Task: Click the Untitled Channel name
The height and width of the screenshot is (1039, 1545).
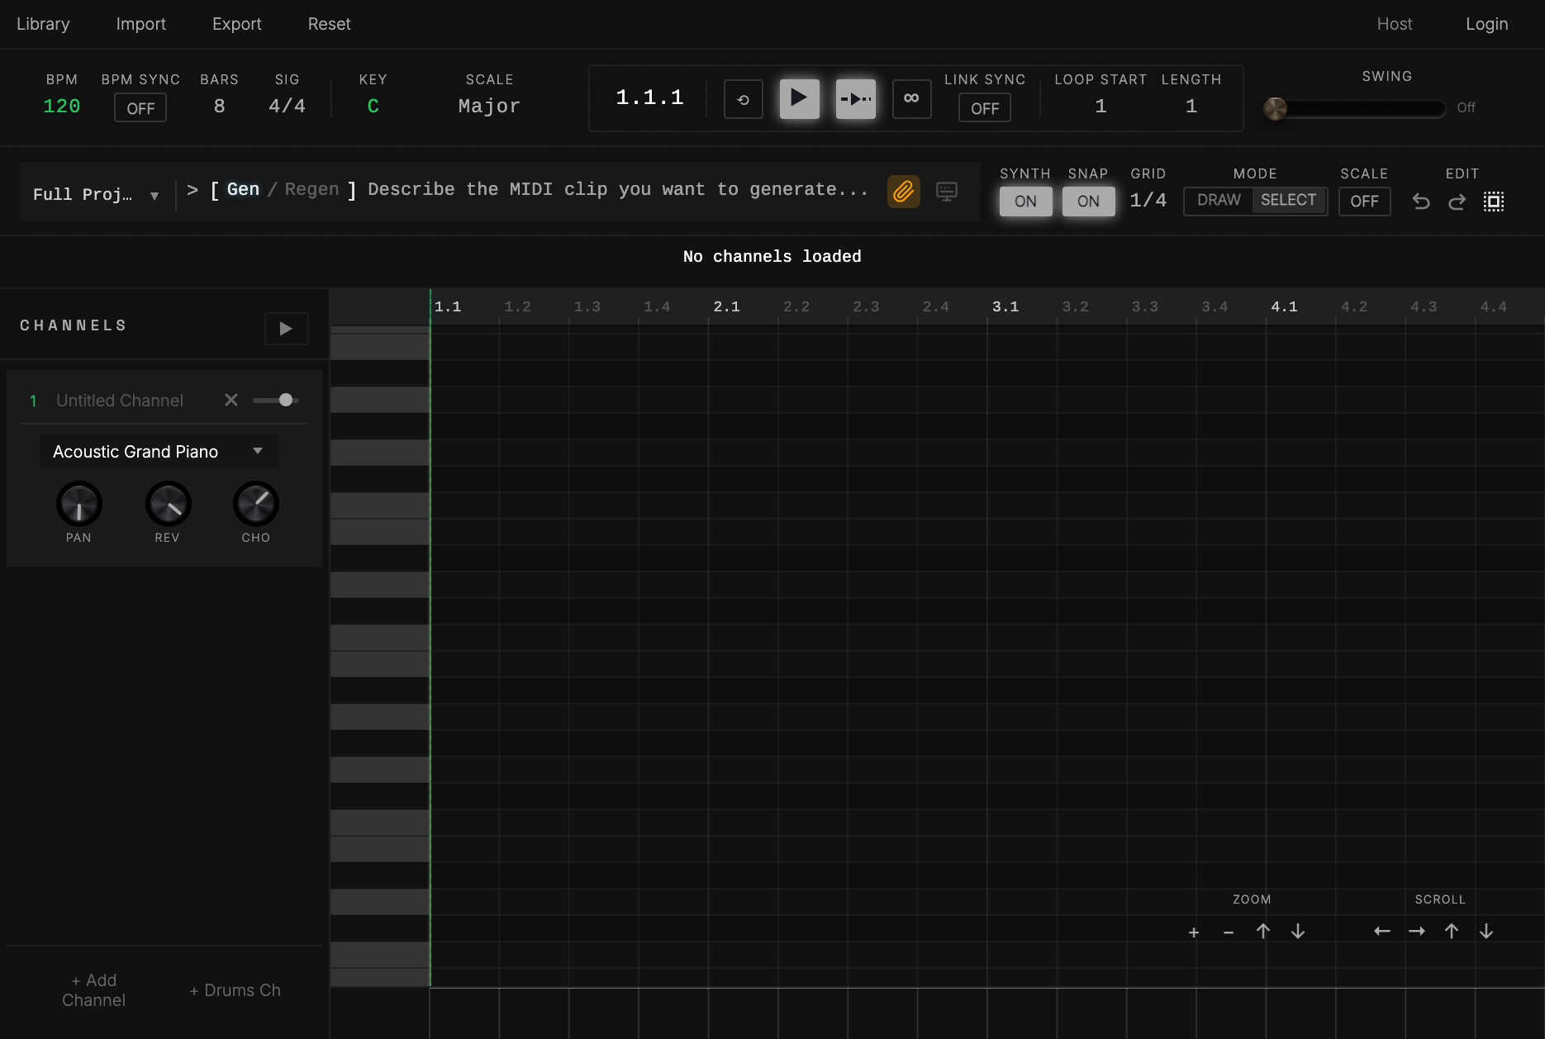Action: coord(120,401)
